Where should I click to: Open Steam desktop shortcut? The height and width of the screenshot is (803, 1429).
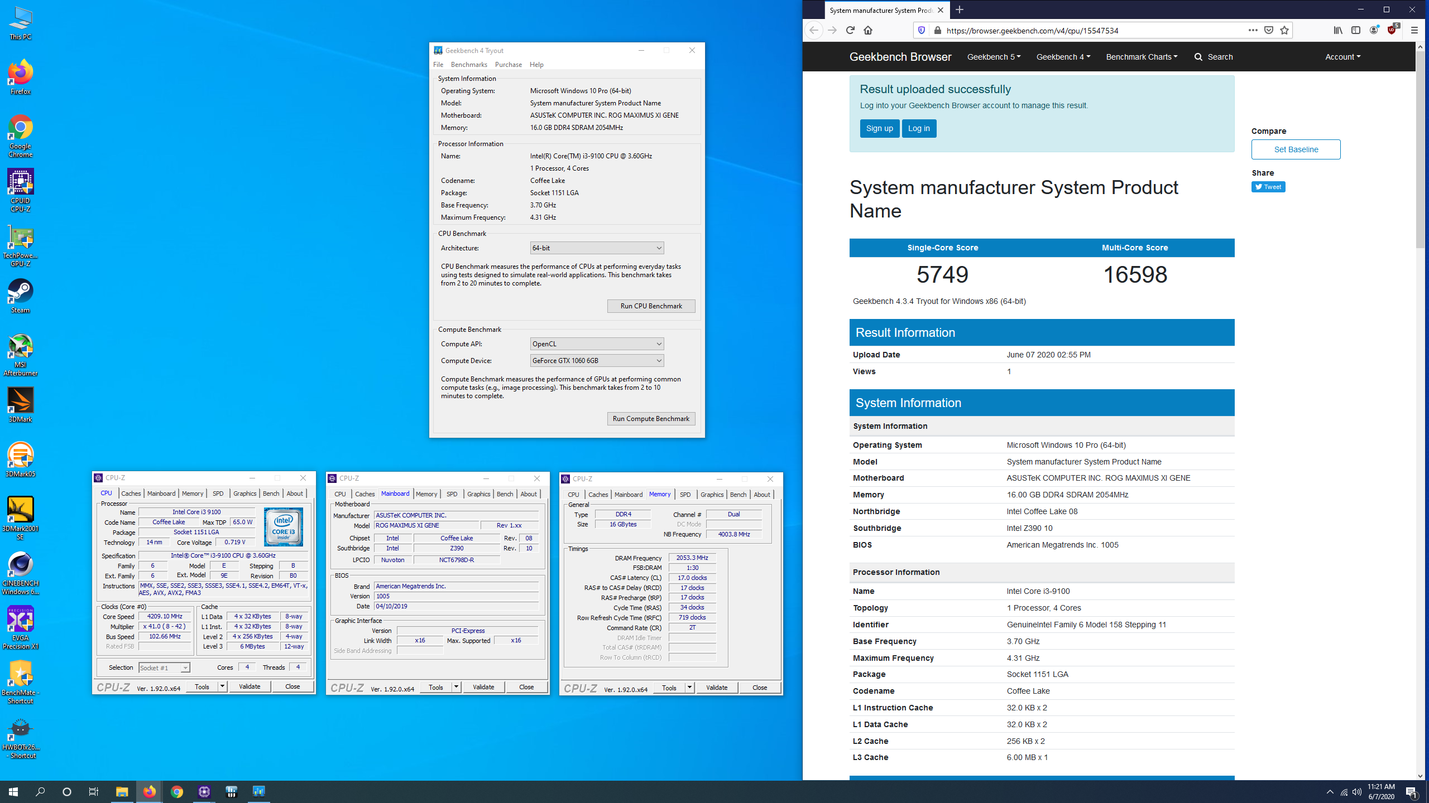tap(20, 296)
